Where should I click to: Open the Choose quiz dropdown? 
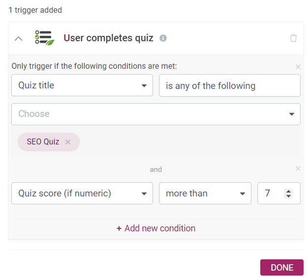click(155, 114)
